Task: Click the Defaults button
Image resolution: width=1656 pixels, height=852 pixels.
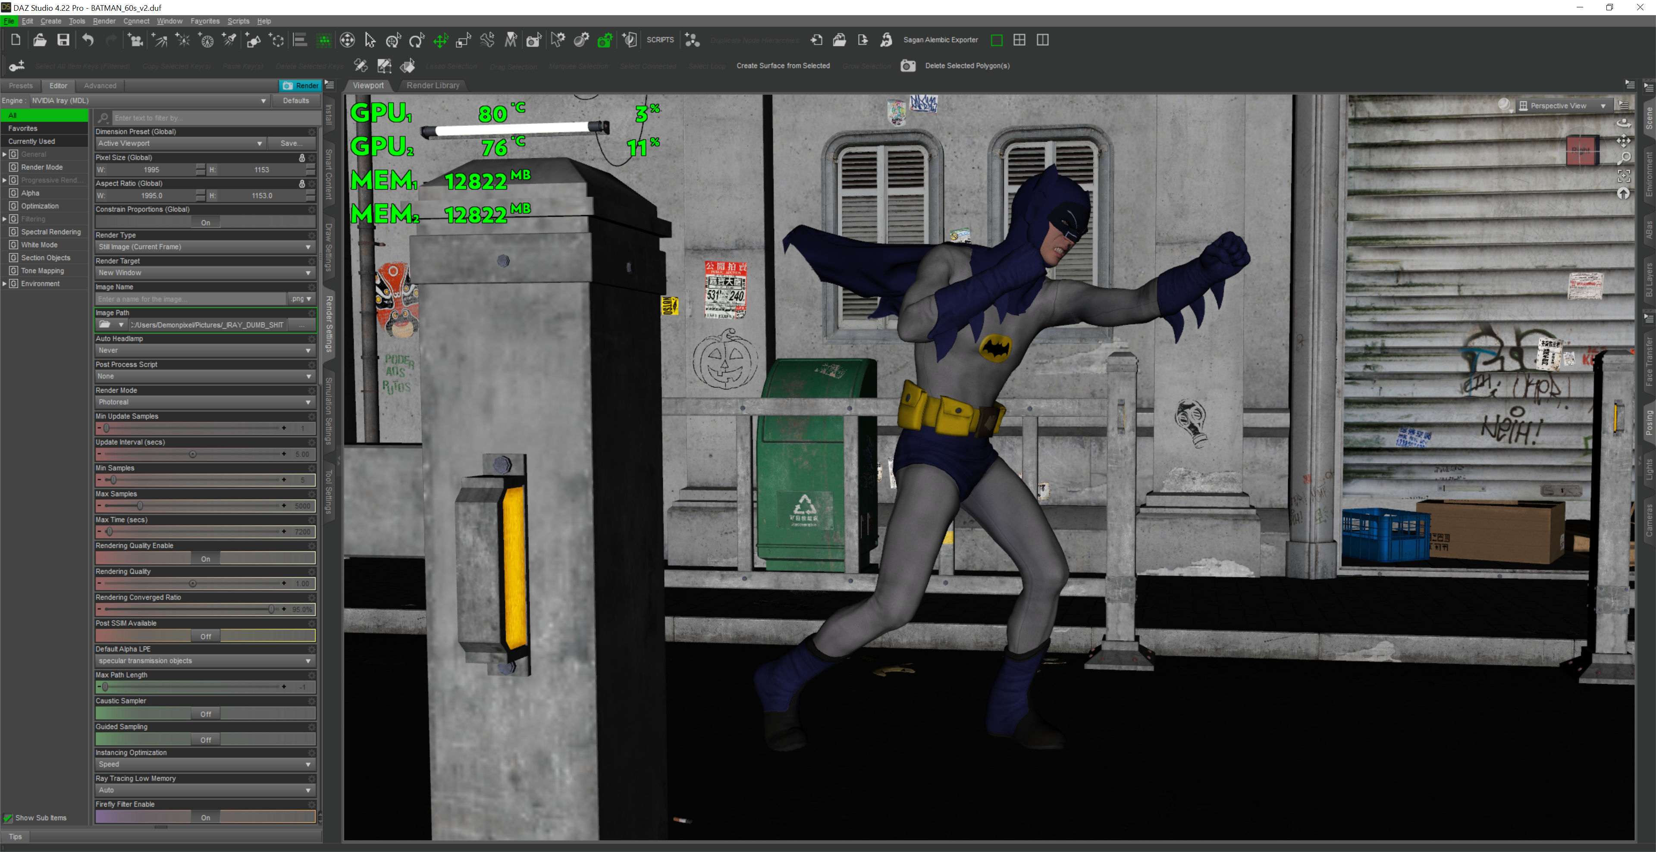Action: (x=296, y=101)
